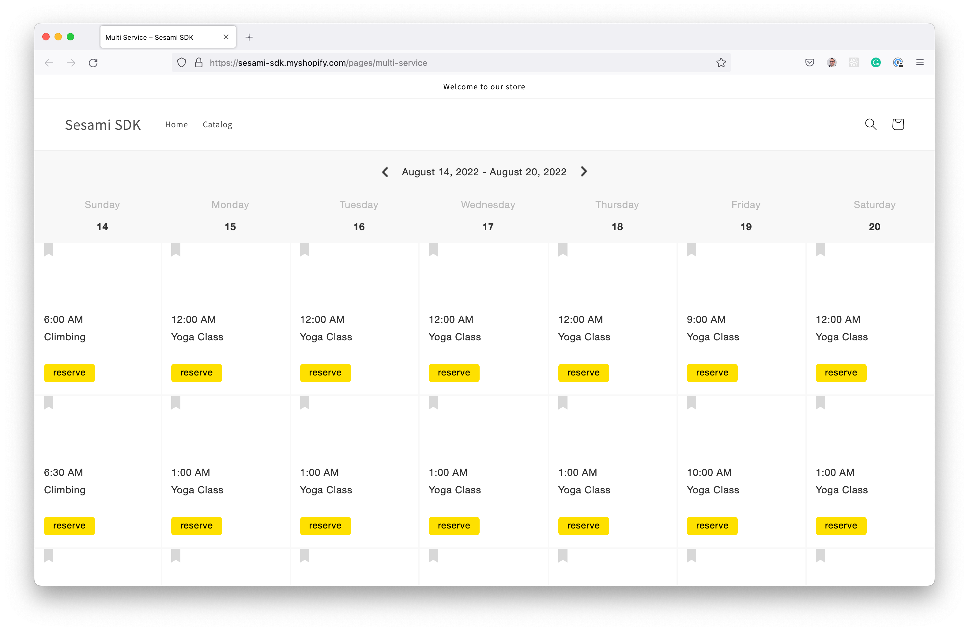
Task: Click bookmark icon above Monday 12:00 AM Yoga
Action: pyautogui.click(x=176, y=249)
